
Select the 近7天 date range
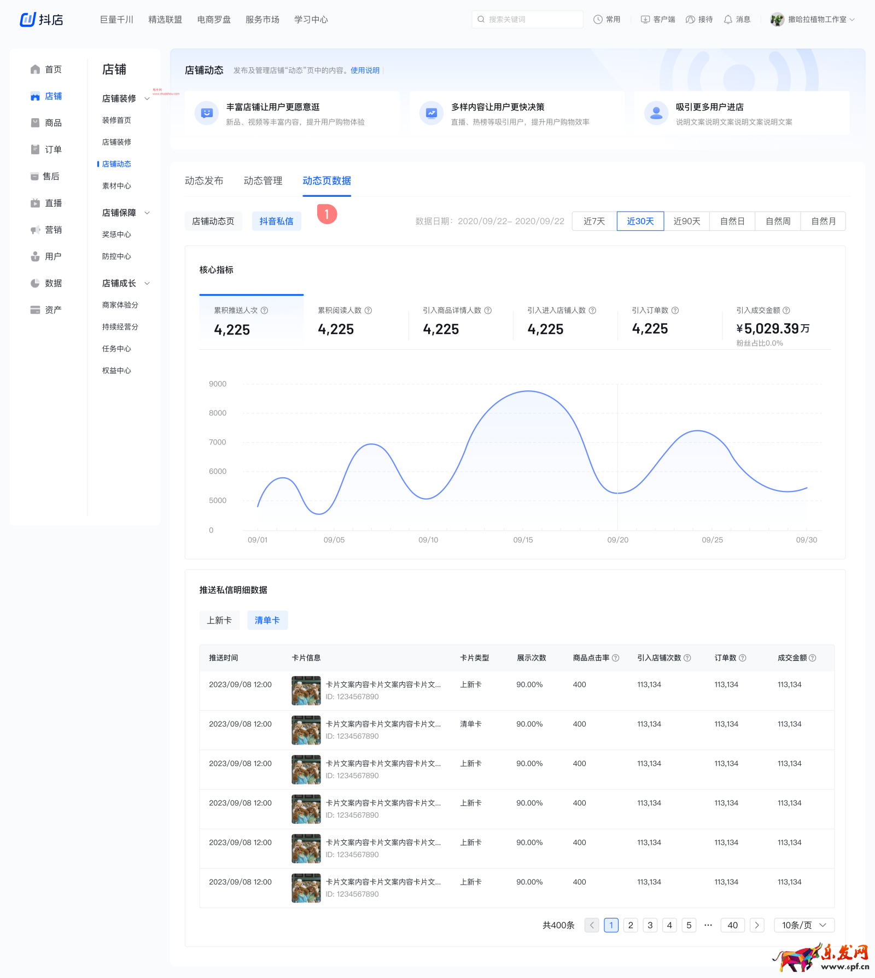click(x=594, y=221)
